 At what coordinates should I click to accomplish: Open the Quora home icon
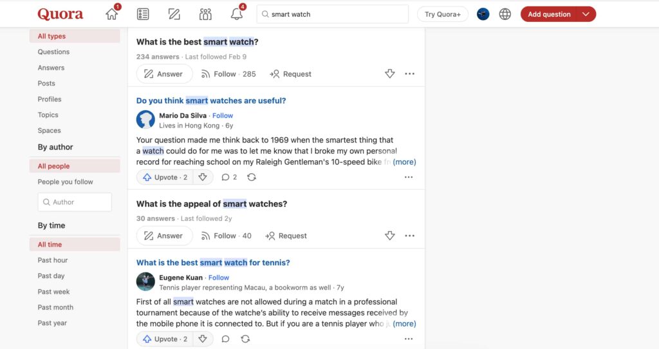(112, 14)
